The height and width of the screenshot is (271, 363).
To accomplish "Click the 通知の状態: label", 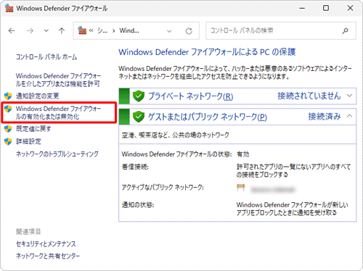I will [138, 205].
